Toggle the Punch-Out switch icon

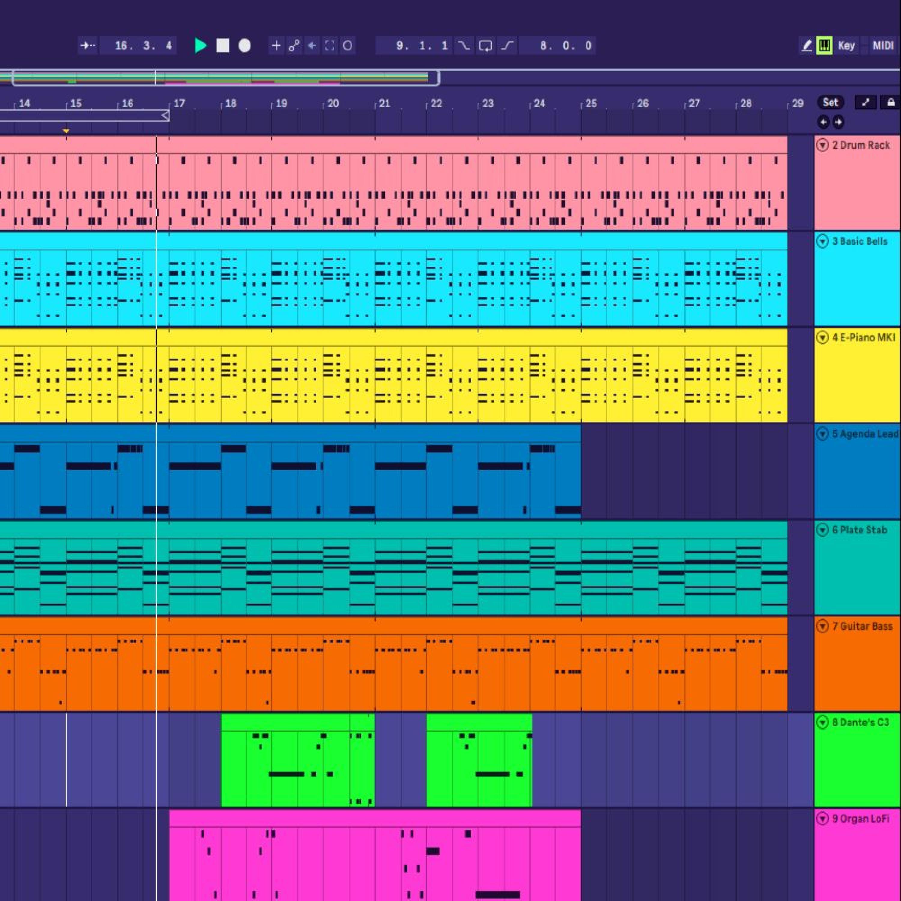point(507,45)
